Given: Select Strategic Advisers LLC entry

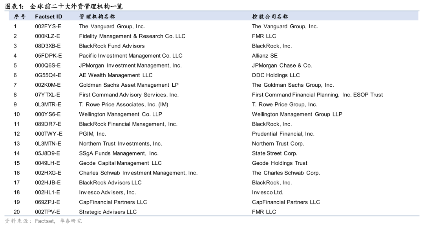Looking at the screenshot, I should tap(108, 212).
